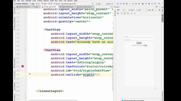Open the File menu
The width and height of the screenshot is (181, 101).
15,1
